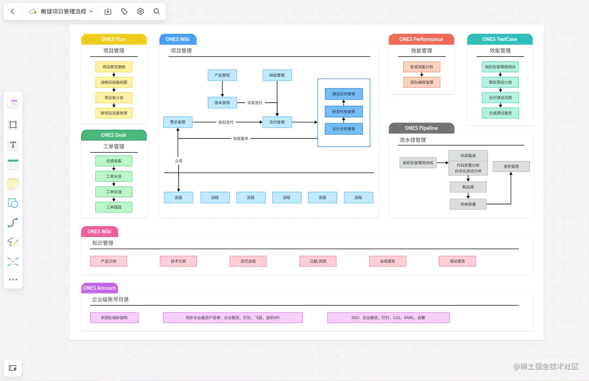Select the pink ONES Wiki header
589x381 pixels.
click(x=99, y=231)
